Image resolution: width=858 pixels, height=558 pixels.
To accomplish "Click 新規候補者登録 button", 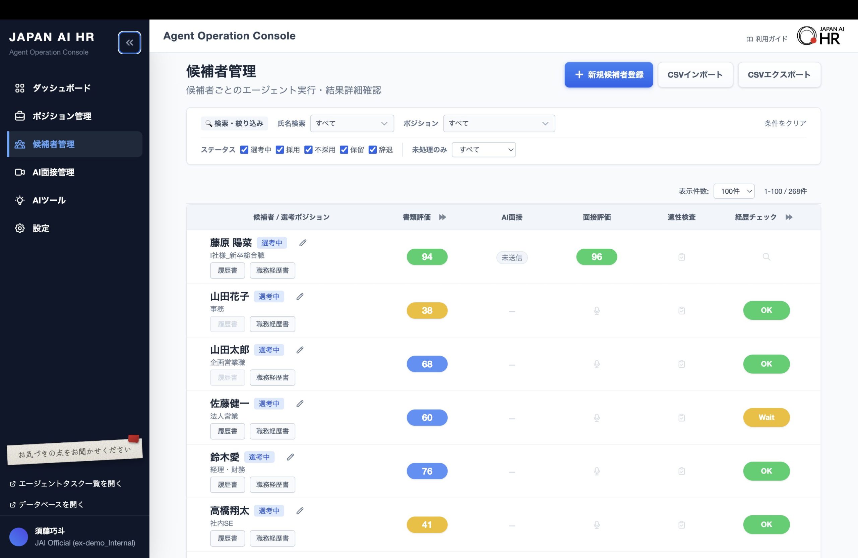I will point(609,75).
